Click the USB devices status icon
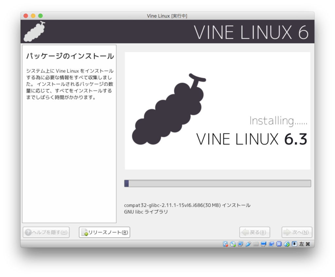 tap(248, 244)
